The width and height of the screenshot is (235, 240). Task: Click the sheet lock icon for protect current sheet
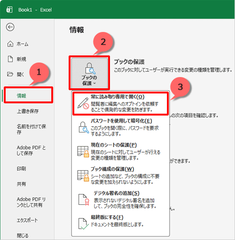click(x=83, y=152)
